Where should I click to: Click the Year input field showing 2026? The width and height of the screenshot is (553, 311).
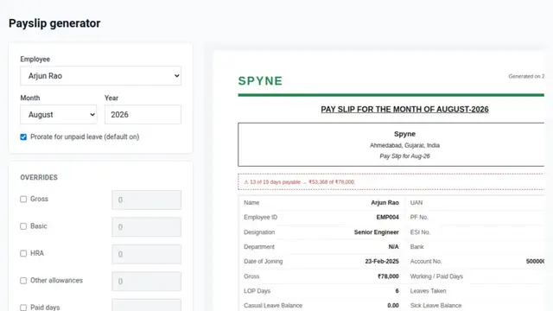[x=143, y=115]
